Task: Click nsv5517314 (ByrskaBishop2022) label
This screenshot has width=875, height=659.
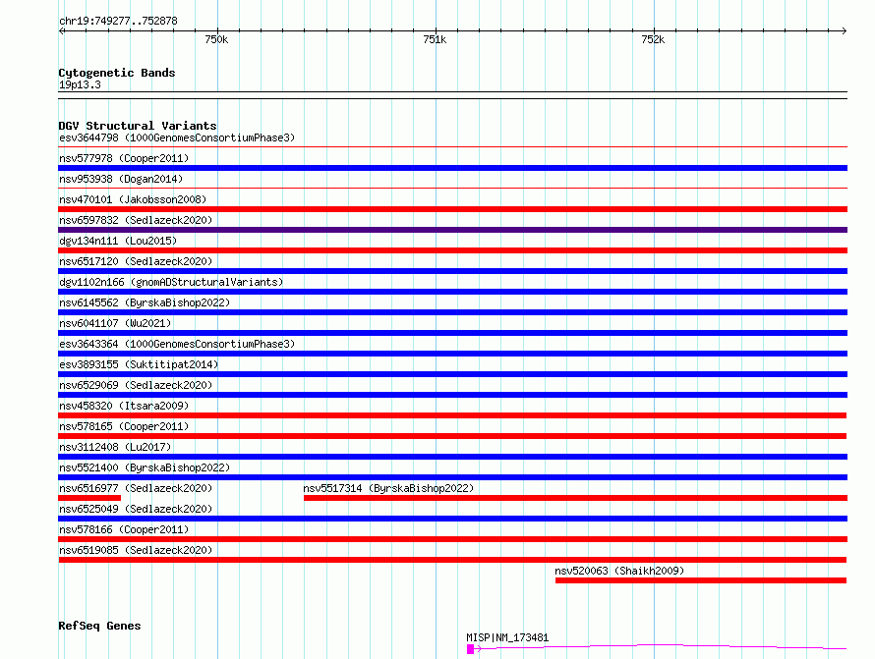Action: [388, 488]
